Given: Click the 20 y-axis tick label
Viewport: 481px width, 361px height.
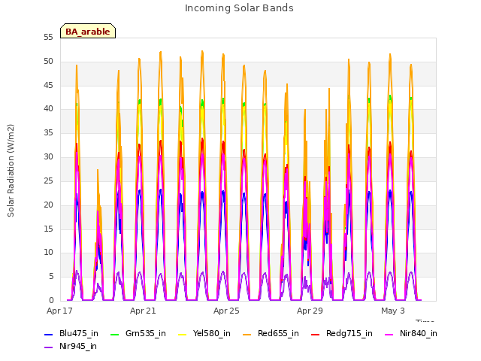Looking at the screenshot, I should (48, 205).
